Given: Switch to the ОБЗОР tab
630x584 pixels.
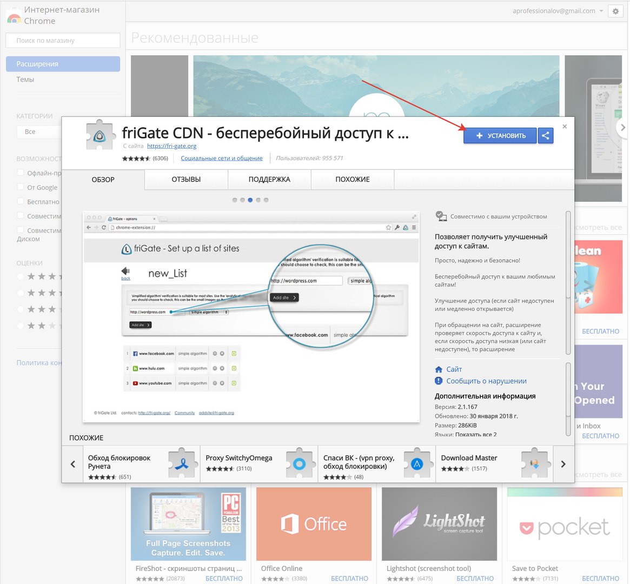Looking at the screenshot, I should [x=103, y=180].
